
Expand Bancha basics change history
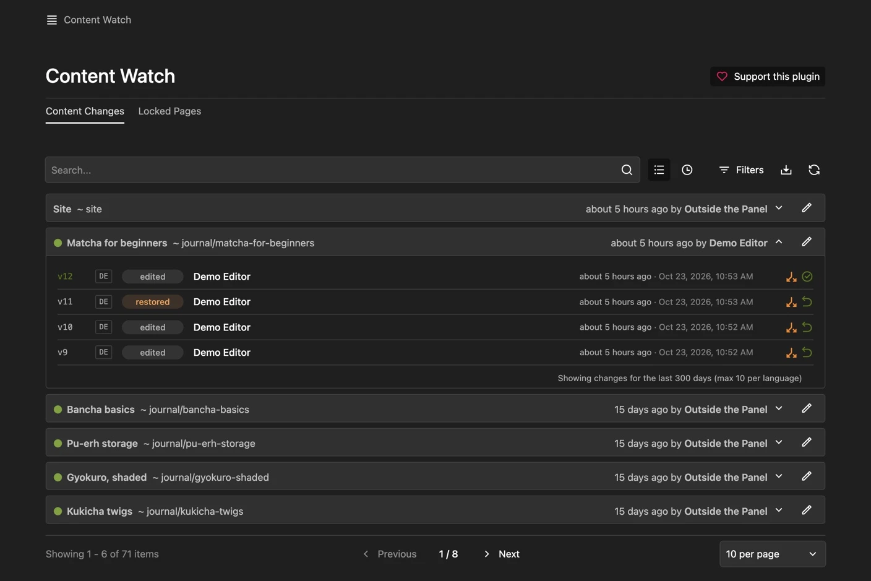tap(779, 409)
